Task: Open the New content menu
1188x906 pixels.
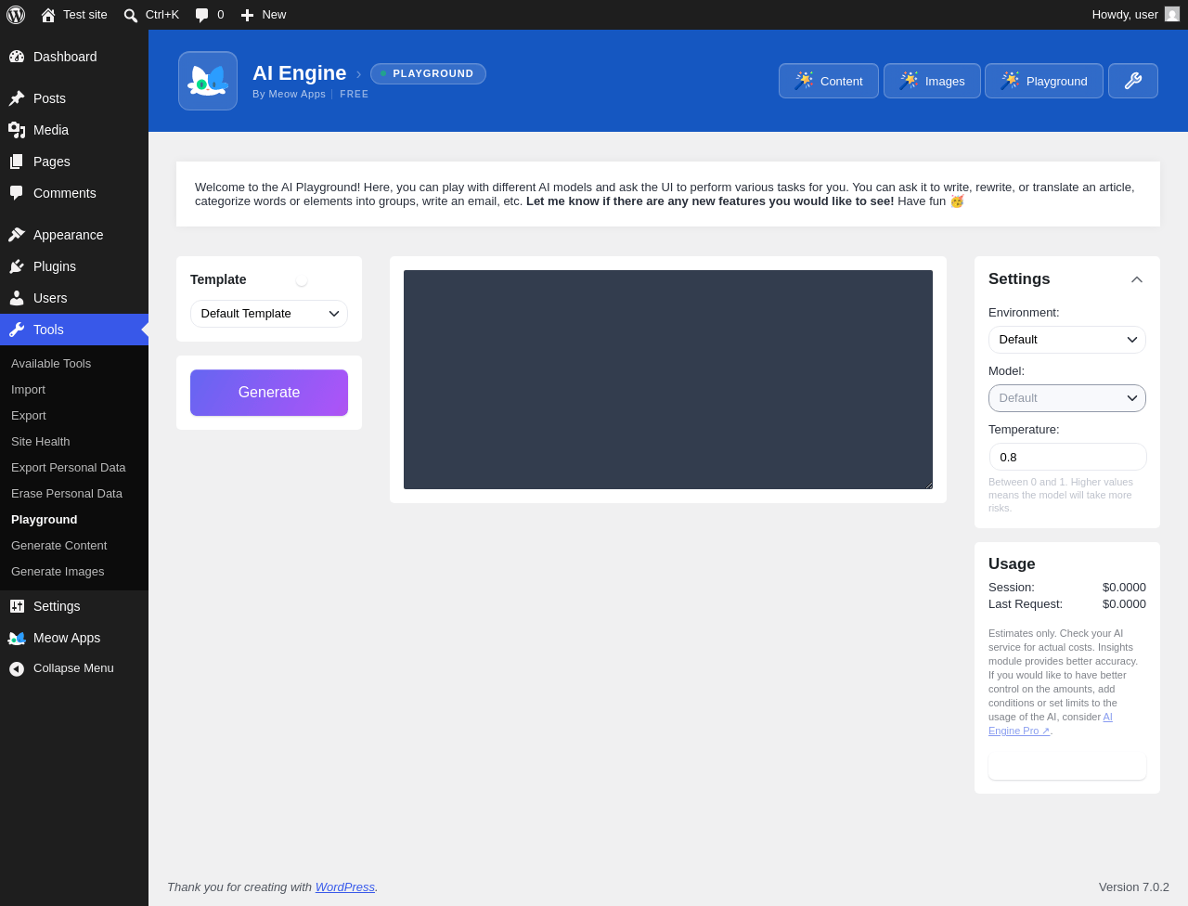Action: point(264,15)
